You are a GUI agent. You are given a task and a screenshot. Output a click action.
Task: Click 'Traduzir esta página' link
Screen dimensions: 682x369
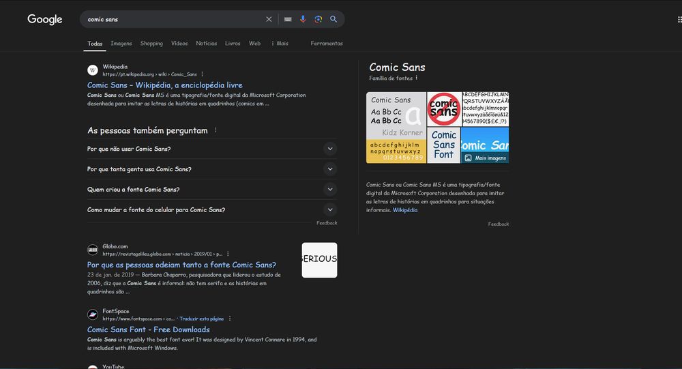pos(201,319)
